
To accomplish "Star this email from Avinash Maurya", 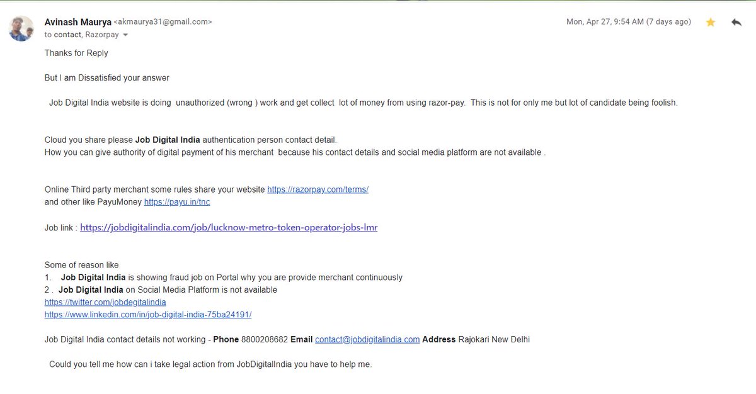I will [711, 22].
